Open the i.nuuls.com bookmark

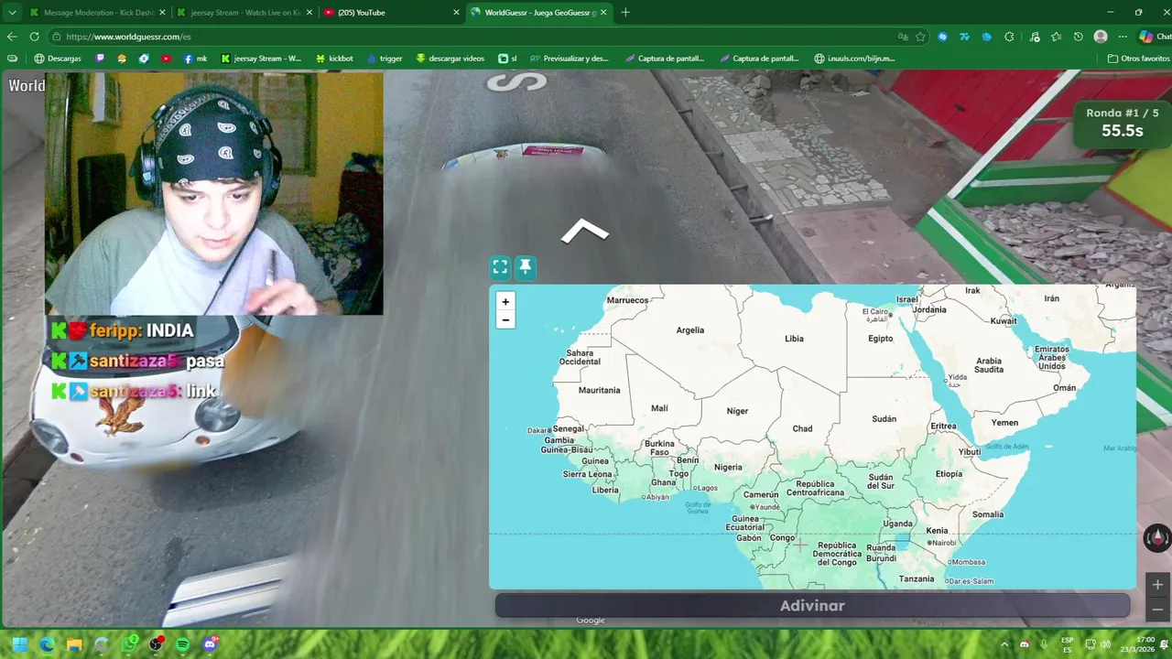[854, 59]
